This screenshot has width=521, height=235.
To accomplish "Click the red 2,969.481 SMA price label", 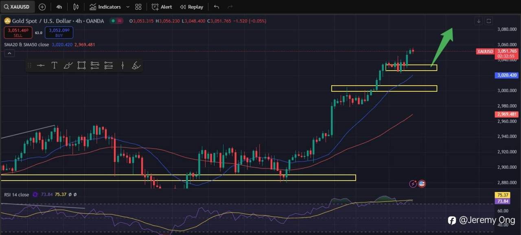I will 507,114.
